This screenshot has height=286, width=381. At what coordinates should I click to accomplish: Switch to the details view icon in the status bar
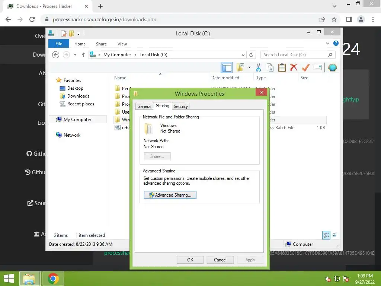tap(326, 235)
